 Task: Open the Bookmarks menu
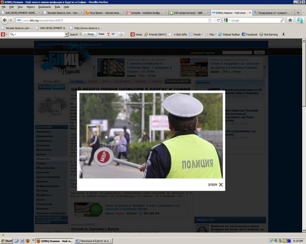pyautogui.click(x=44, y=7)
